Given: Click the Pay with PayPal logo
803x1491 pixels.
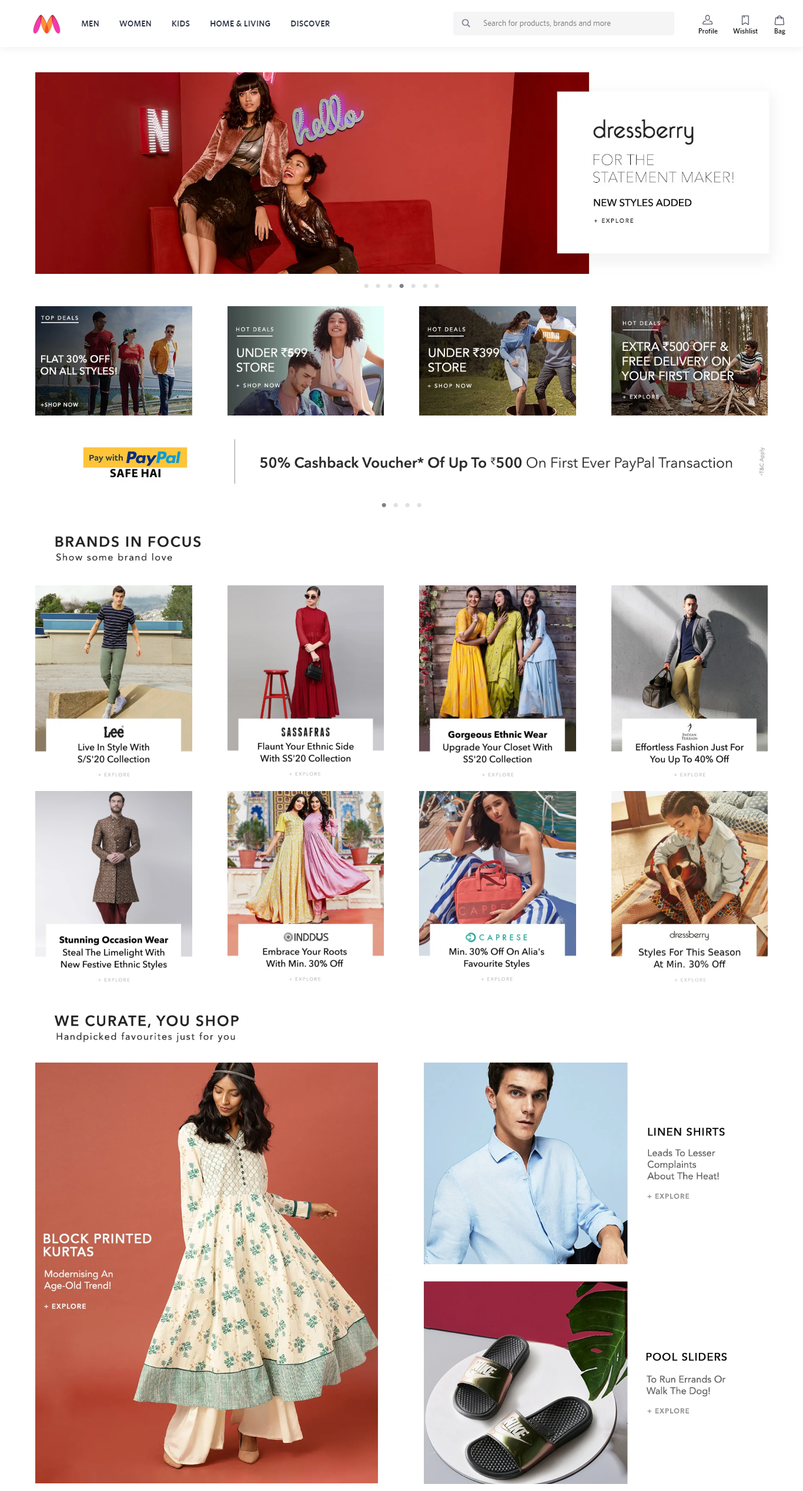Looking at the screenshot, I should (x=135, y=463).
